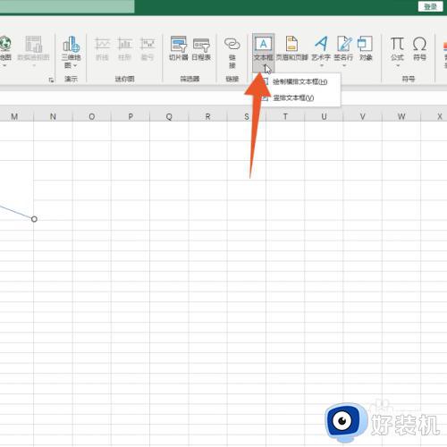Choose 竖排文本框(V) from the menu
This screenshot has height=447, width=447.
pyautogui.click(x=299, y=97)
